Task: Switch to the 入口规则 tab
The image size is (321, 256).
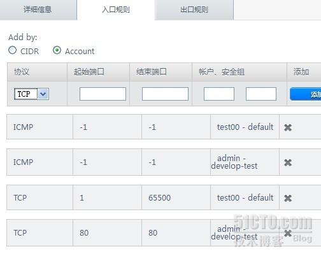Action: pos(116,10)
